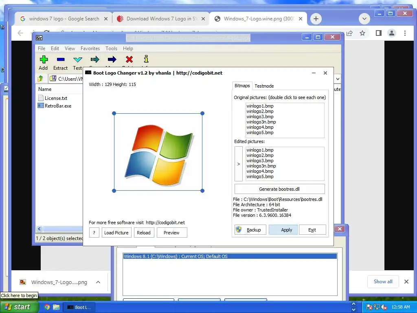The width and height of the screenshot is (417, 313).
Task: Select winlogo4.bmp in Edited pictures
Action: (260, 172)
